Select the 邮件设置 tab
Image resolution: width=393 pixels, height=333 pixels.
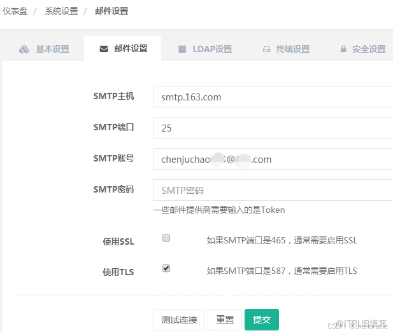click(x=122, y=48)
